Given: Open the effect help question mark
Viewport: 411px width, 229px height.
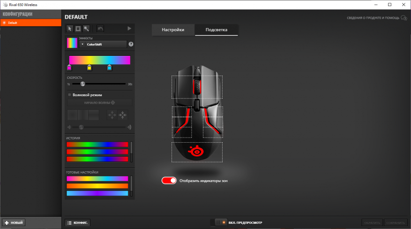Looking at the screenshot, I should click(x=131, y=44).
